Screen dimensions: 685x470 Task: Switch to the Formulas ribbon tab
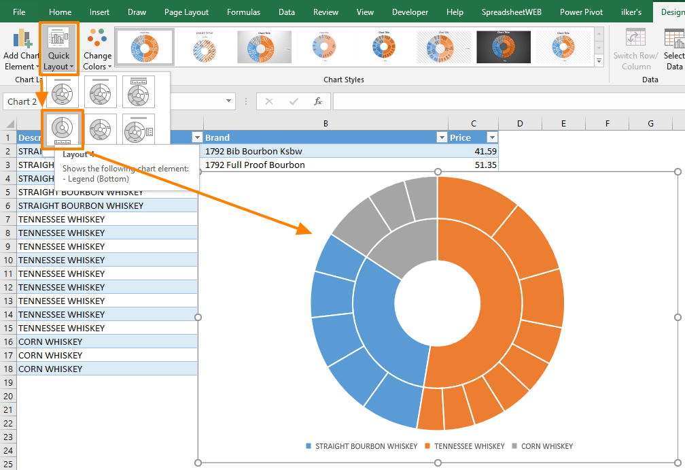point(243,12)
